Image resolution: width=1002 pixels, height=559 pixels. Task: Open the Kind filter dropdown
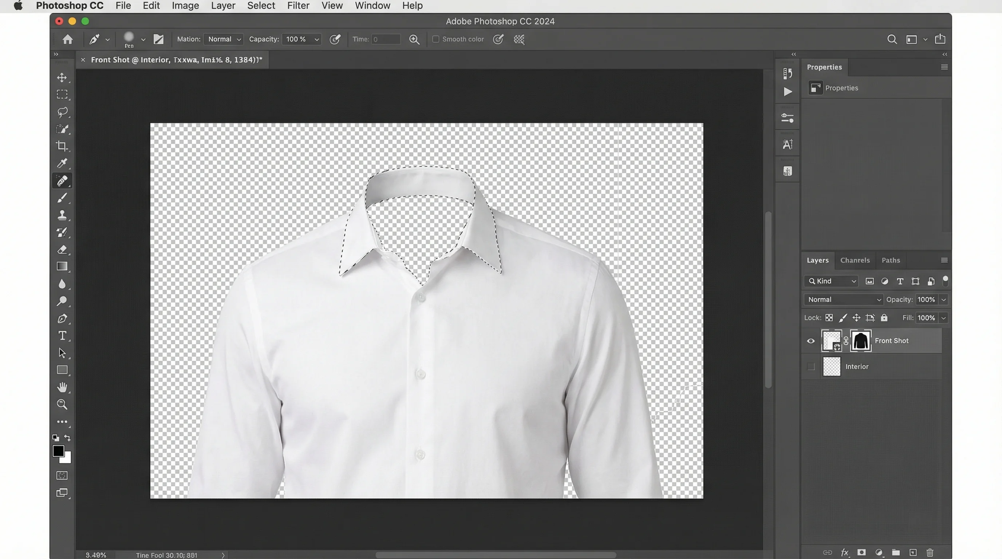831,281
